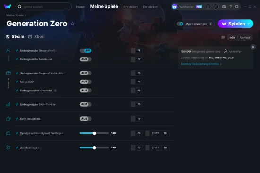The height and width of the screenshot is (173, 260).
Task: Enable Unbegrenzte Ausdauer toggle
Action: click(86, 59)
